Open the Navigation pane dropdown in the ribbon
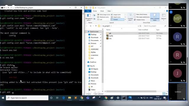Screen dimensions: 189x106 pos(89,17)
